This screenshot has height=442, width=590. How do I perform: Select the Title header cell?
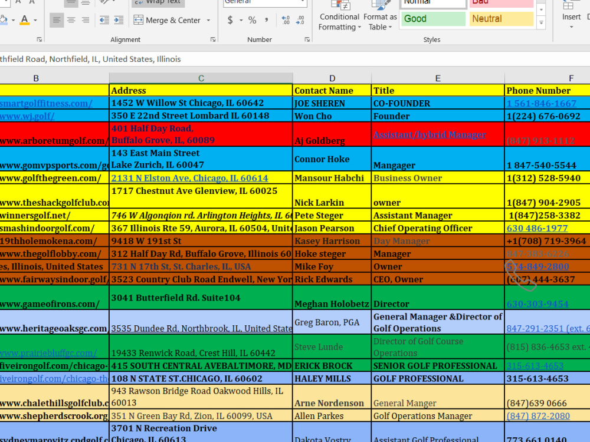pyautogui.click(x=438, y=91)
